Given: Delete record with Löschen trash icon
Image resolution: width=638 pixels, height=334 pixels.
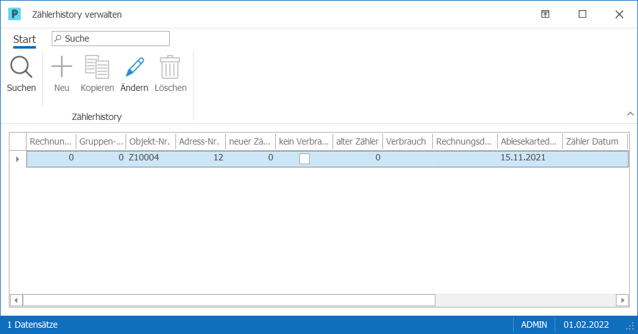Looking at the screenshot, I should [x=170, y=67].
